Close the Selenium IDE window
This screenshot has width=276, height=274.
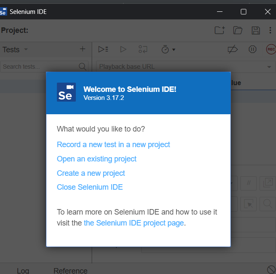click(x=268, y=12)
